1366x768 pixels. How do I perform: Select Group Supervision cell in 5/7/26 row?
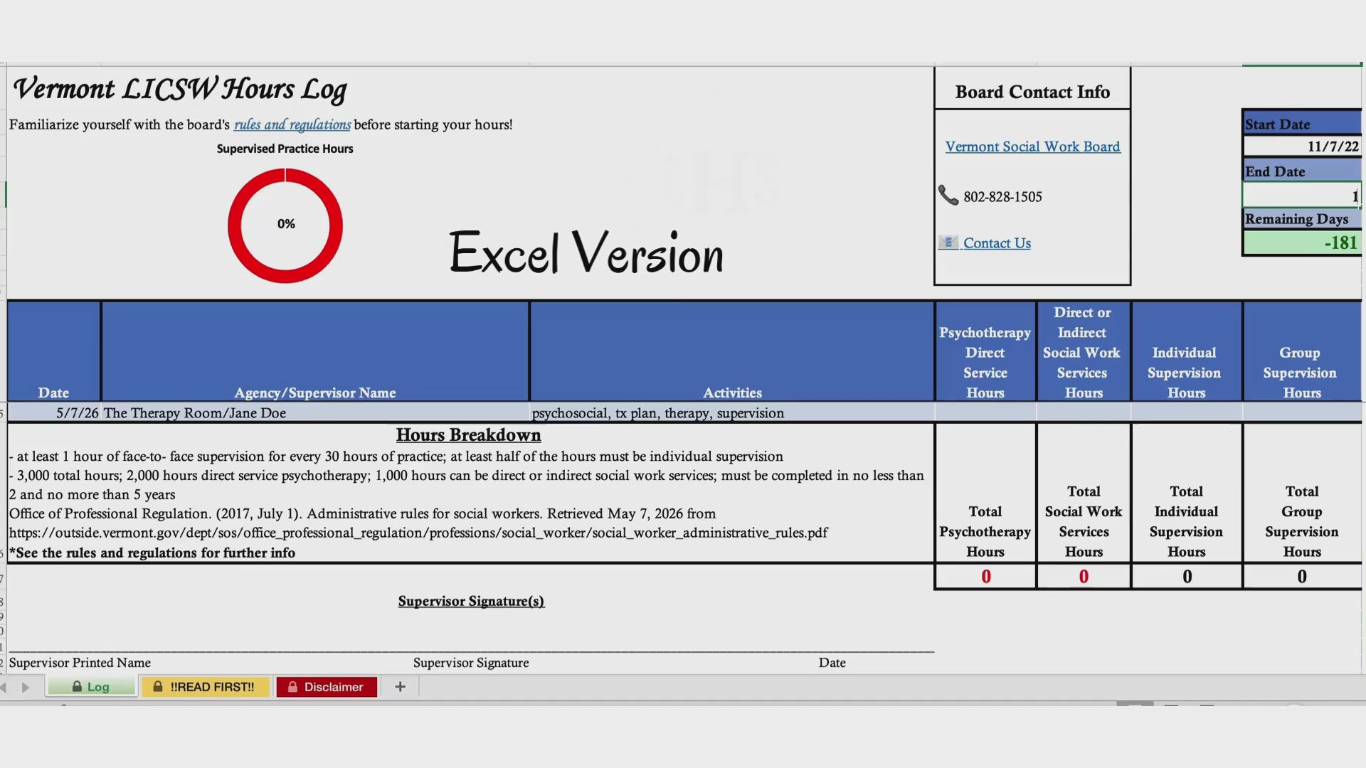click(x=1302, y=413)
